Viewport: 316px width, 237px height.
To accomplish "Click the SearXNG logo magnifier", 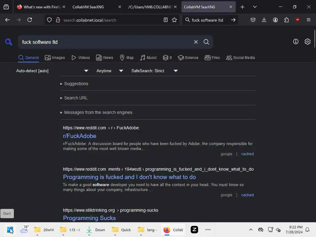I will pos(9,42).
